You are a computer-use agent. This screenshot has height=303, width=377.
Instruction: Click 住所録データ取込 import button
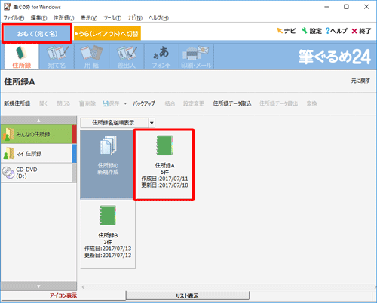[232, 103]
